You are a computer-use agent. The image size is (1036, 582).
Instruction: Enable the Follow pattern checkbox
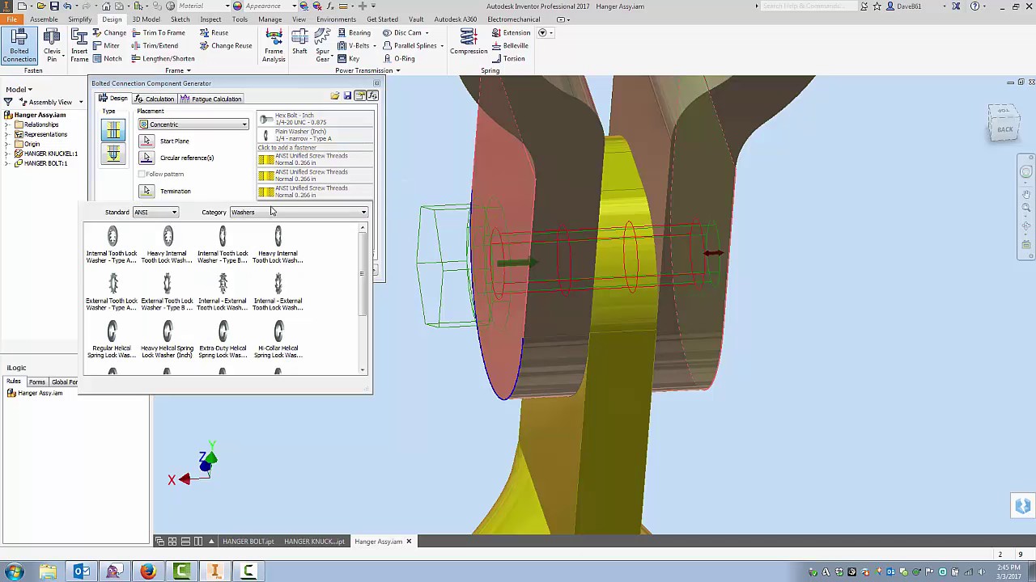[142, 174]
